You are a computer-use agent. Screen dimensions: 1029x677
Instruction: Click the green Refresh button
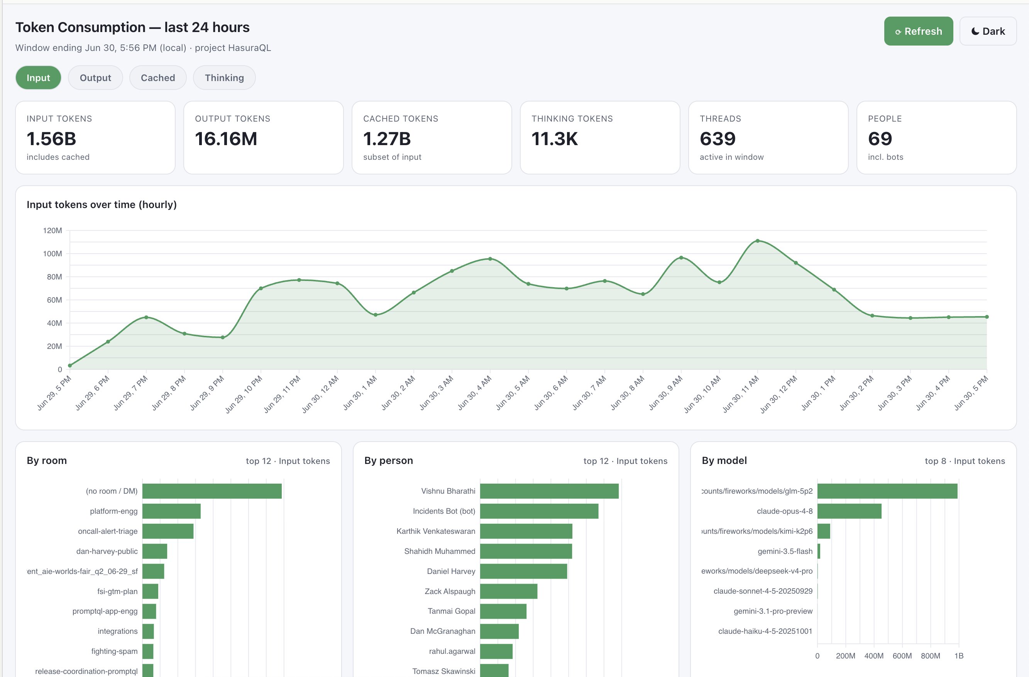click(x=918, y=31)
